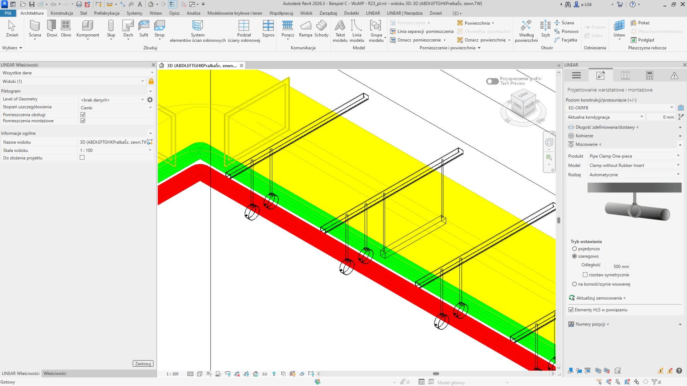Open the LINEAR panel calculator tab icon
The width and height of the screenshot is (687, 386).
pyautogui.click(x=650, y=76)
